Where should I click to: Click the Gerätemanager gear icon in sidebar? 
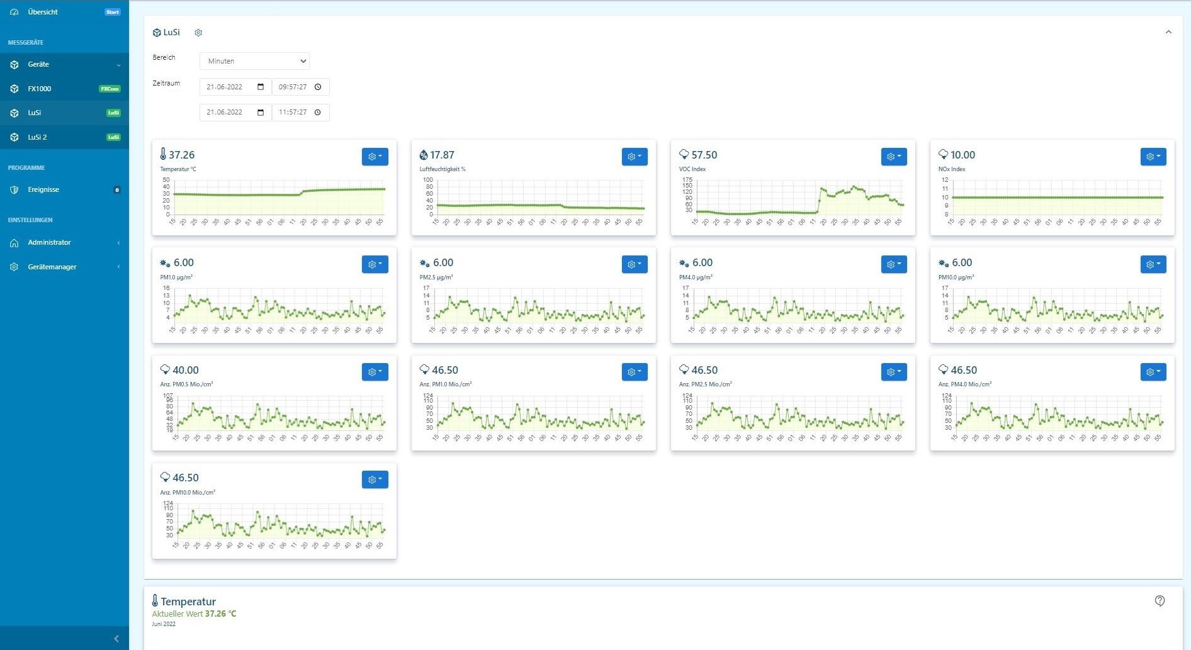coord(14,267)
